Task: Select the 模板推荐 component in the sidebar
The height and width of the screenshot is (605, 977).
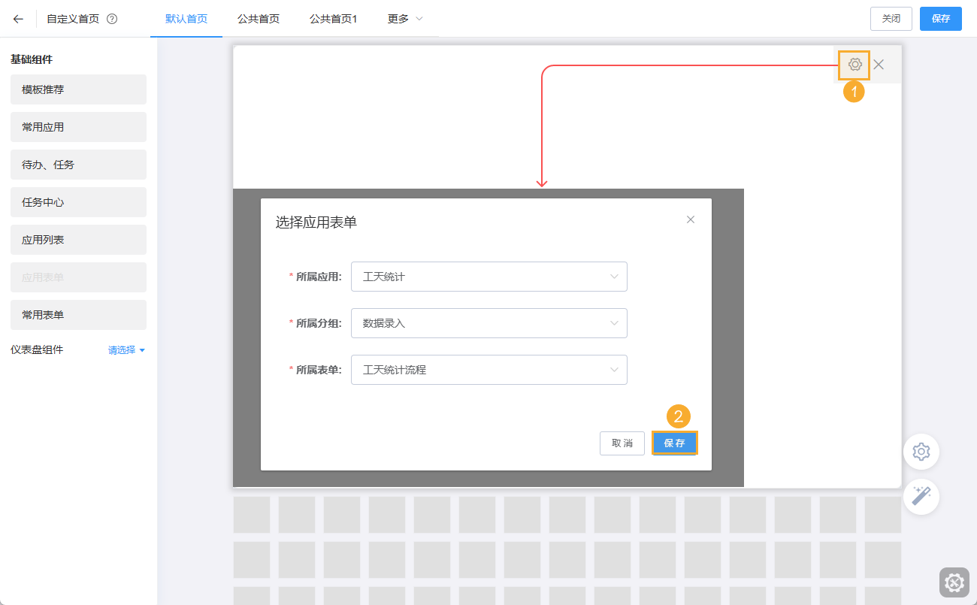Action: point(78,89)
